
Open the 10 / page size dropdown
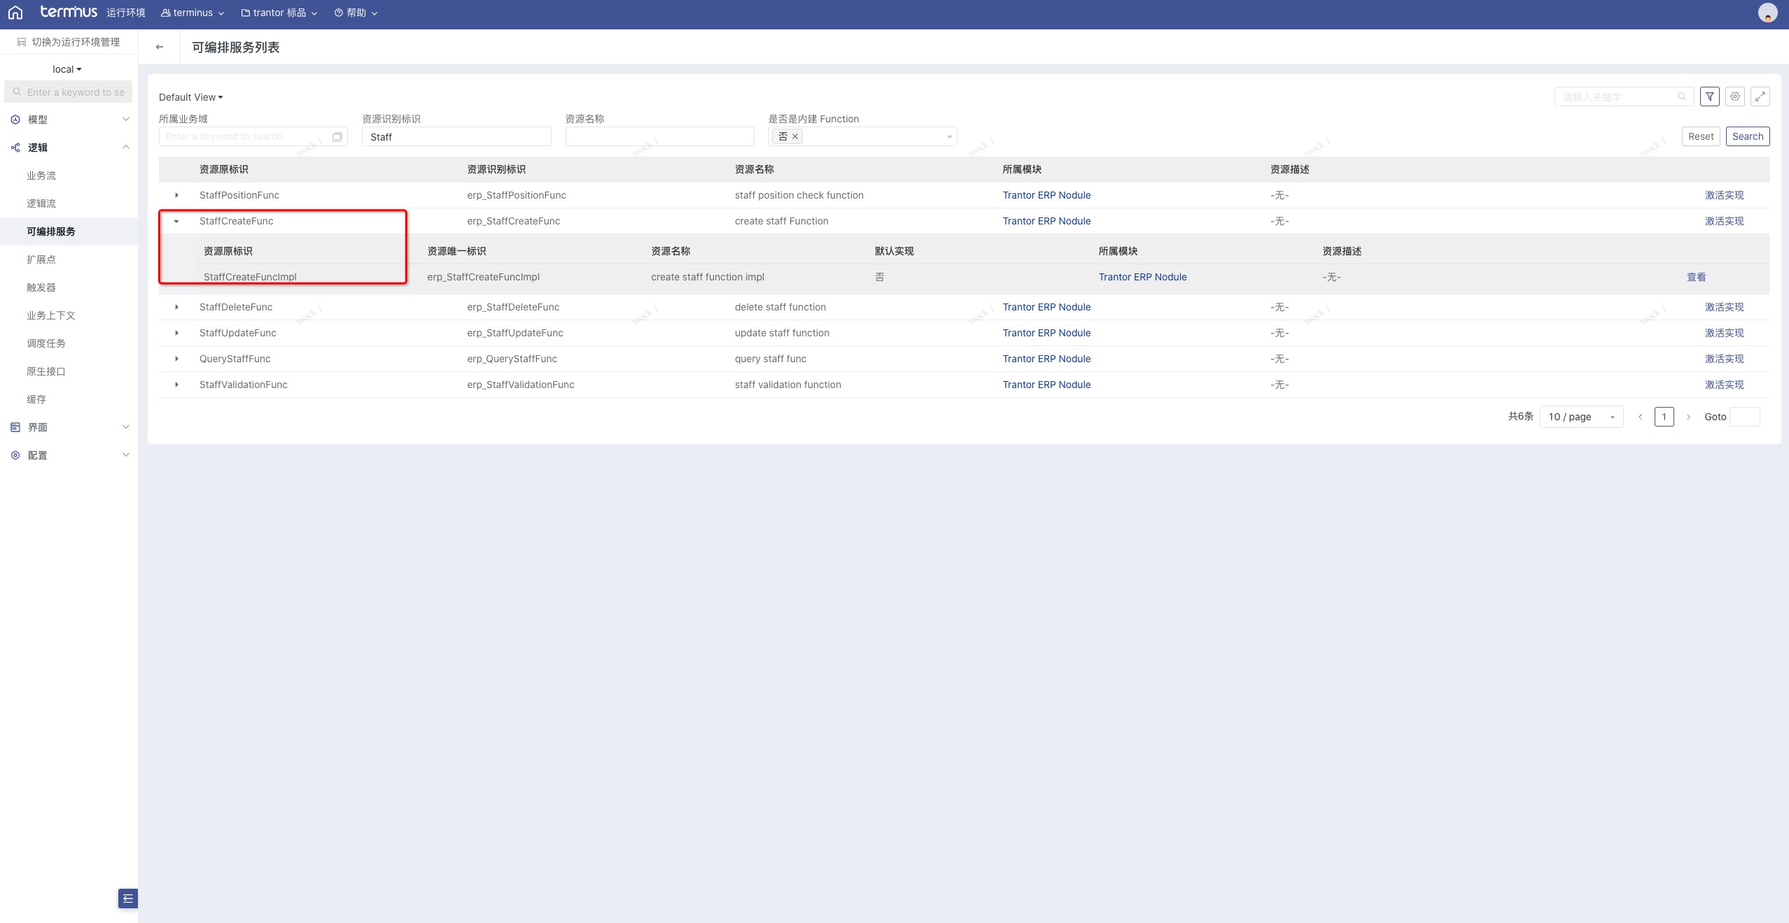(x=1581, y=417)
